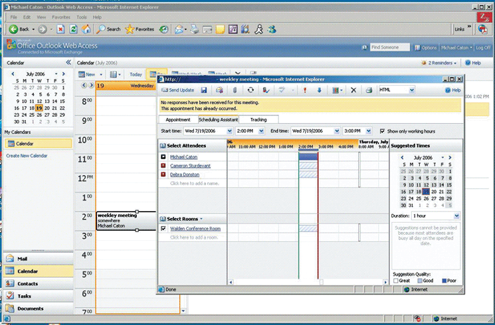Click the attach file paperclip icon

[235, 90]
